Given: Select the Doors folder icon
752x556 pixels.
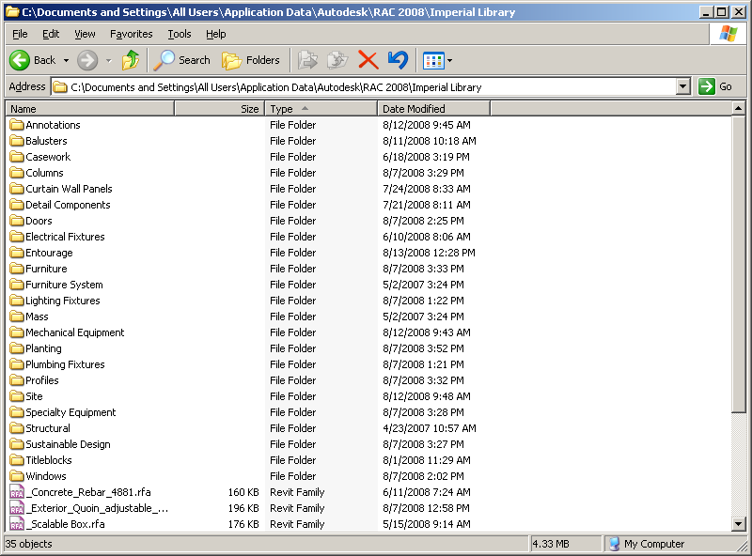Looking at the screenshot, I should point(17,221).
